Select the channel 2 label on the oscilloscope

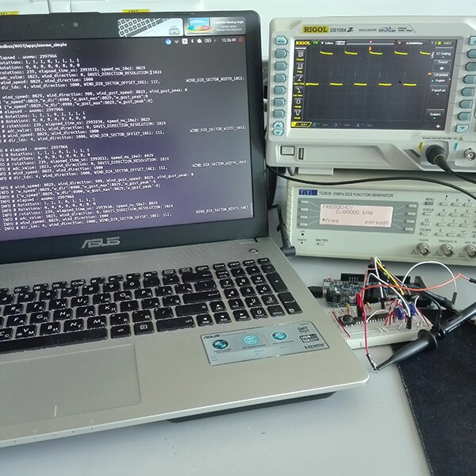coord(321,125)
